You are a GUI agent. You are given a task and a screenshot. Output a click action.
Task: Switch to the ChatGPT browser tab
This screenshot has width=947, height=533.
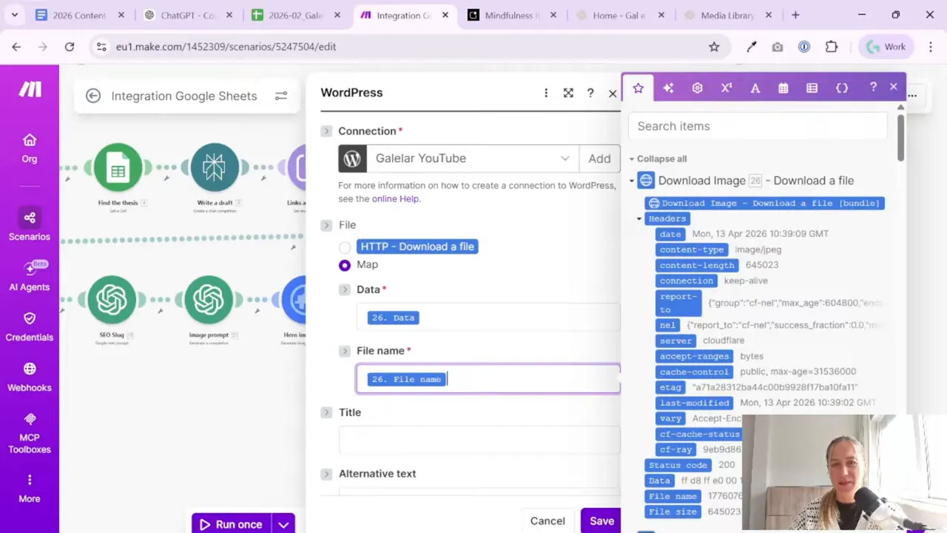pyautogui.click(x=187, y=15)
